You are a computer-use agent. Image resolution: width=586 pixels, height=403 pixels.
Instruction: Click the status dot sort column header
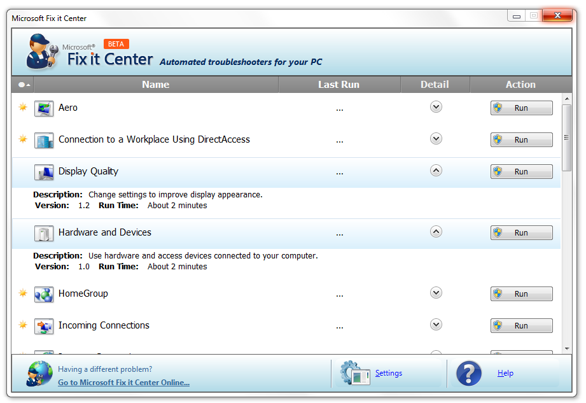pyautogui.click(x=23, y=85)
